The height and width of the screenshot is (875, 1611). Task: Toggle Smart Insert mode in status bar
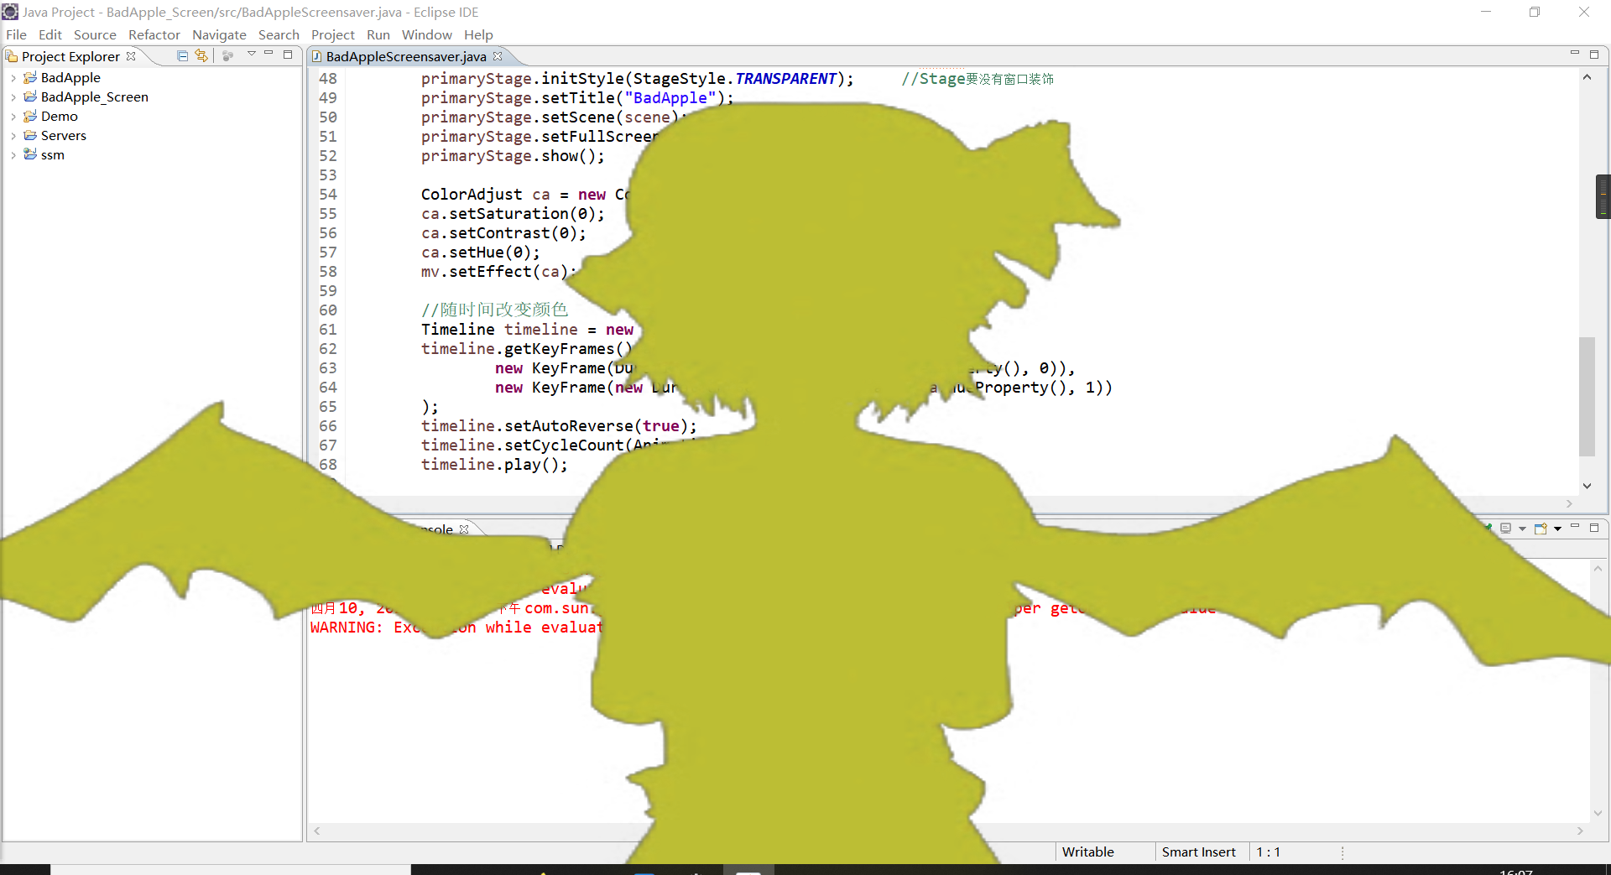coord(1198,852)
